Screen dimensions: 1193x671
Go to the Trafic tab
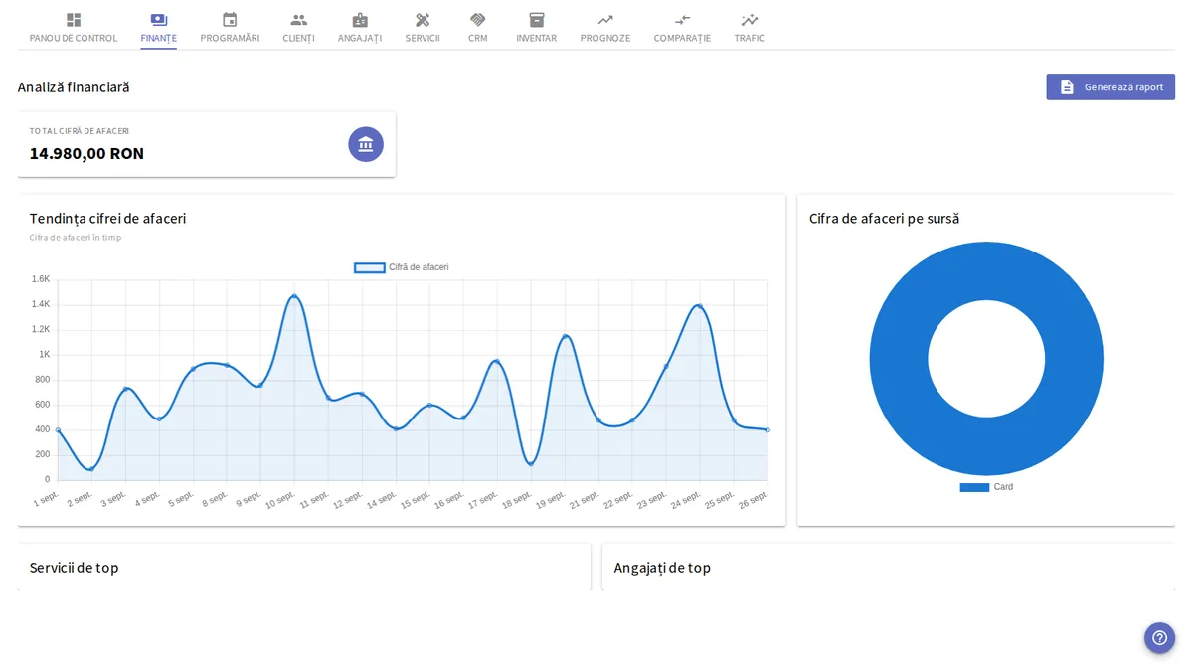pos(750,28)
